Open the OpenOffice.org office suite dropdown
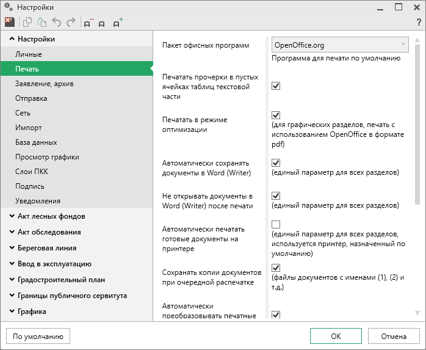 [x=340, y=45]
